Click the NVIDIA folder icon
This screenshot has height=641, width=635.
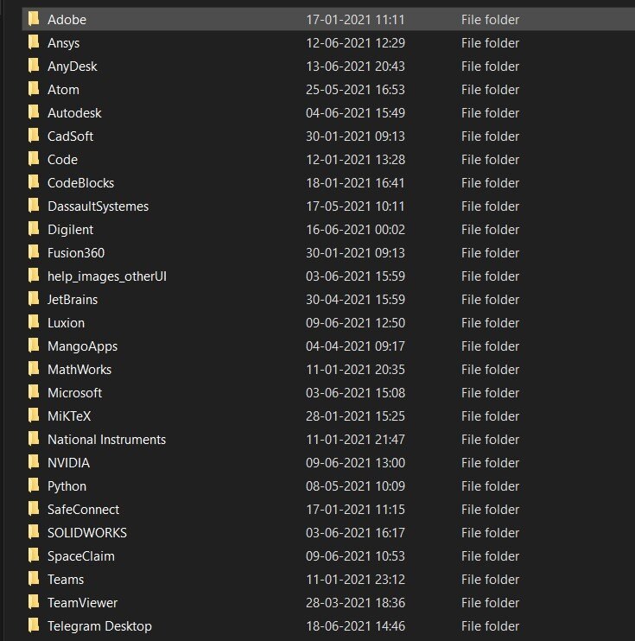coord(34,462)
